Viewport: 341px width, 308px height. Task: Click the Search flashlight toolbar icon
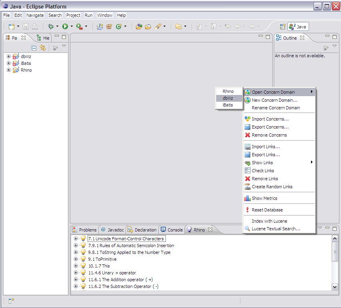[158, 26]
